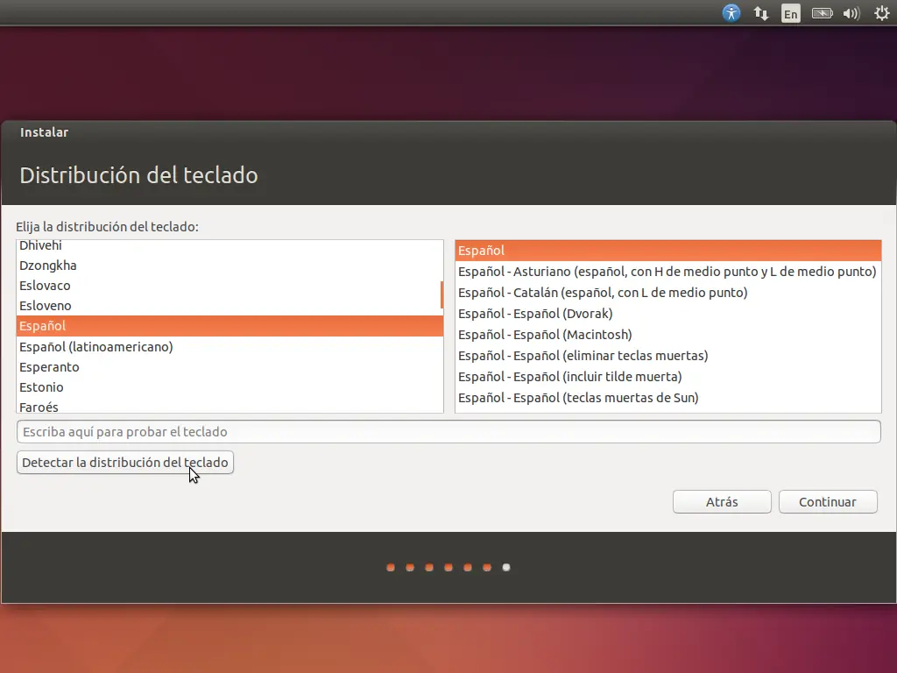The height and width of the screenshot is (673, 897).
Task: Select Esloveno in the layout list
Action: (x=230, y=306)
